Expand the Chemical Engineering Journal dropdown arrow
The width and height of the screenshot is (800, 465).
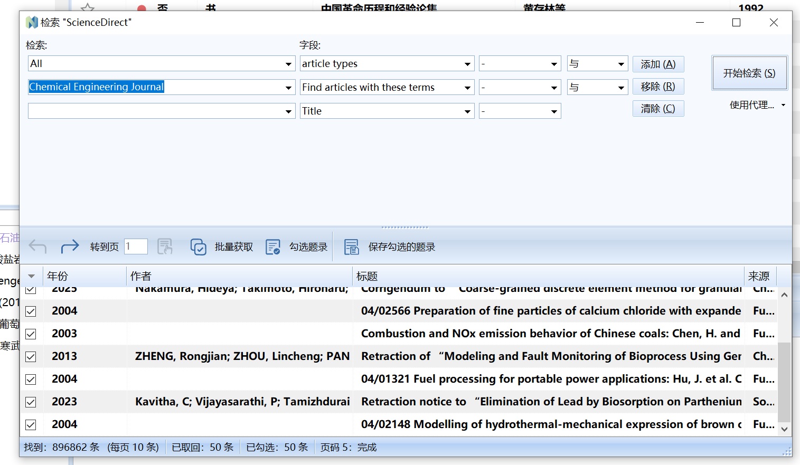pyautogui.click(x=288, y=88)
